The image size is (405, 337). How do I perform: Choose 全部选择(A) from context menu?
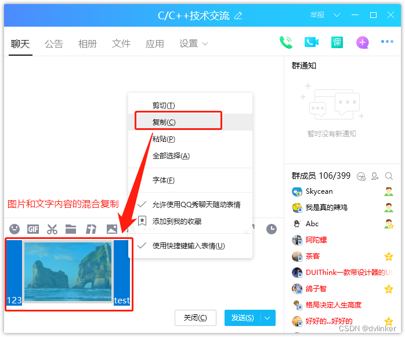(x=190, y=155)
